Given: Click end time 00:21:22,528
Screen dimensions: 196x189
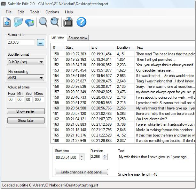Looking at the screenshot, I should coord(101,135).
